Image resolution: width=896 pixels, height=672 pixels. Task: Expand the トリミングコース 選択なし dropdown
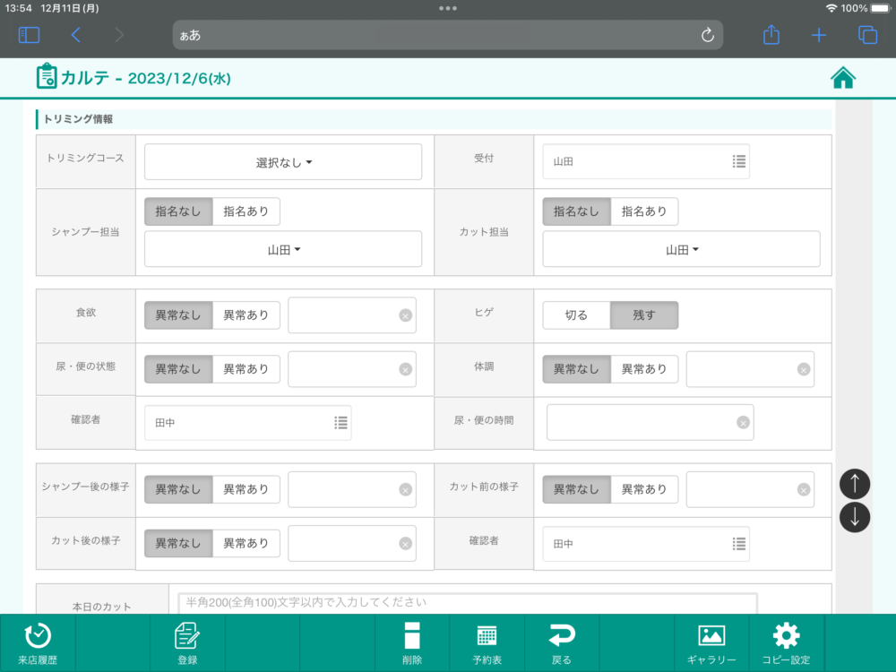coord(283,162)
